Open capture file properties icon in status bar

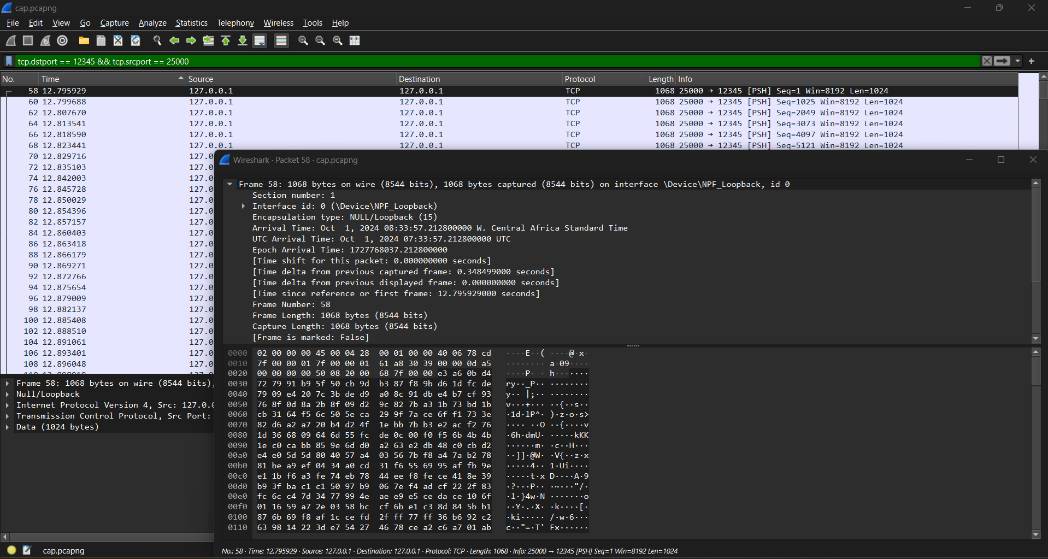[27, 550]
